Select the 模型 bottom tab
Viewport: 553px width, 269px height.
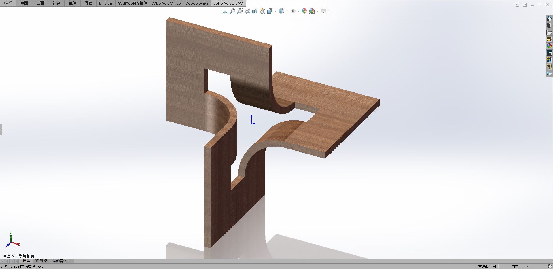tap(26, 261)
